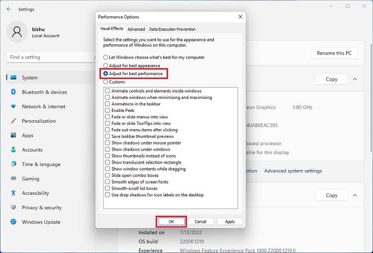
Task: Click the bishu user avatar icon
Action: click(x=17, y=32)
